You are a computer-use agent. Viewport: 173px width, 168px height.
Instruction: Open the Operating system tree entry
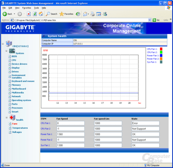pyautogui.click(x=21, y=100)
